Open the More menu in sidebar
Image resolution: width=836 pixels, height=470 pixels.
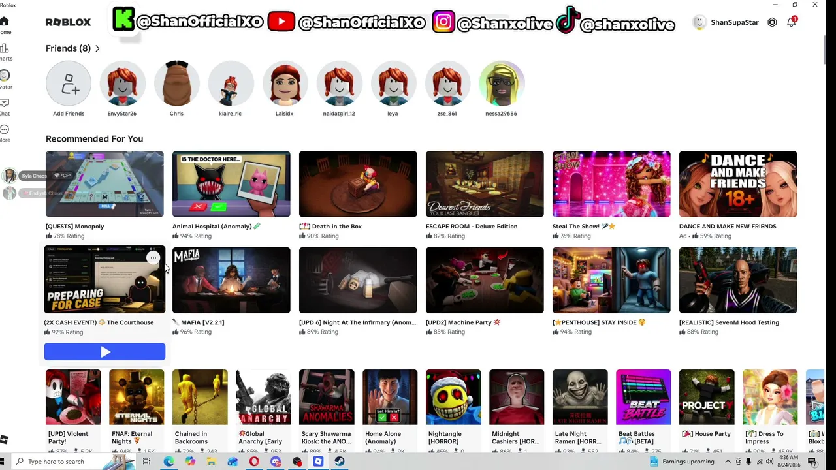point(5,134)
